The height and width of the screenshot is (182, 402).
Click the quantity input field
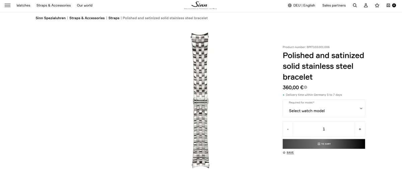click(x=324, y=129)
